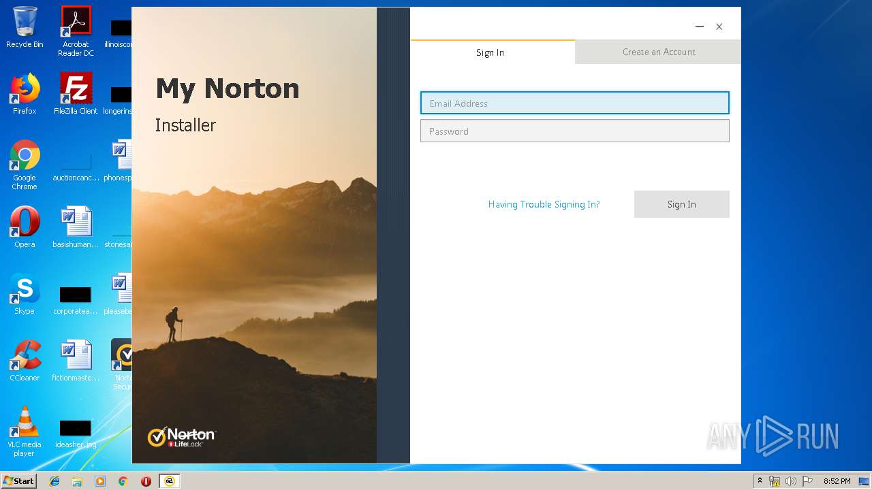Switch to the Sign In tab
This screenshot has width=872, height=490.
pos(492,52)
